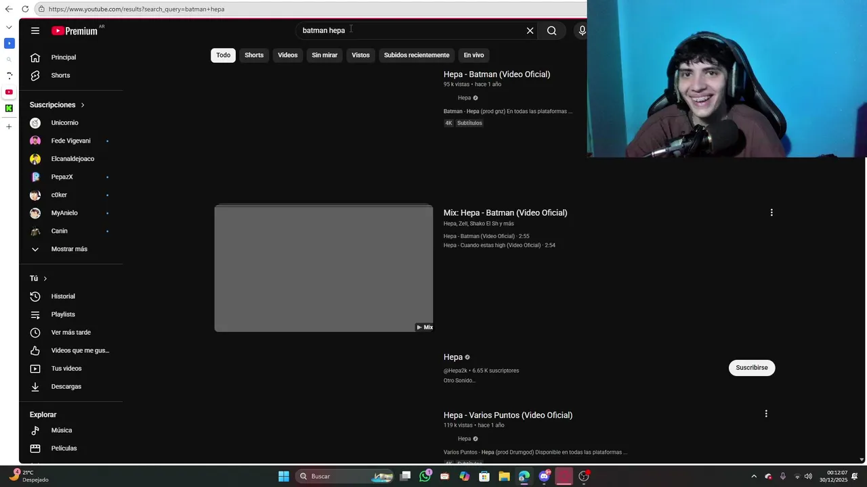Open 'Mix: Hepa - Batman (Video Oficial)' title
The height and width of the screenshot is (487, 867).
point(505,212)
